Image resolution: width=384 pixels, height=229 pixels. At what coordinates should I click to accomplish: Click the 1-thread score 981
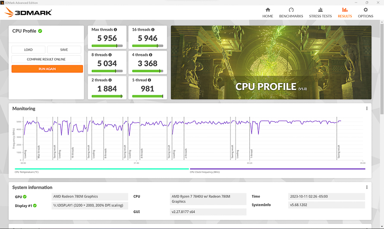click(x=148, y=89)
